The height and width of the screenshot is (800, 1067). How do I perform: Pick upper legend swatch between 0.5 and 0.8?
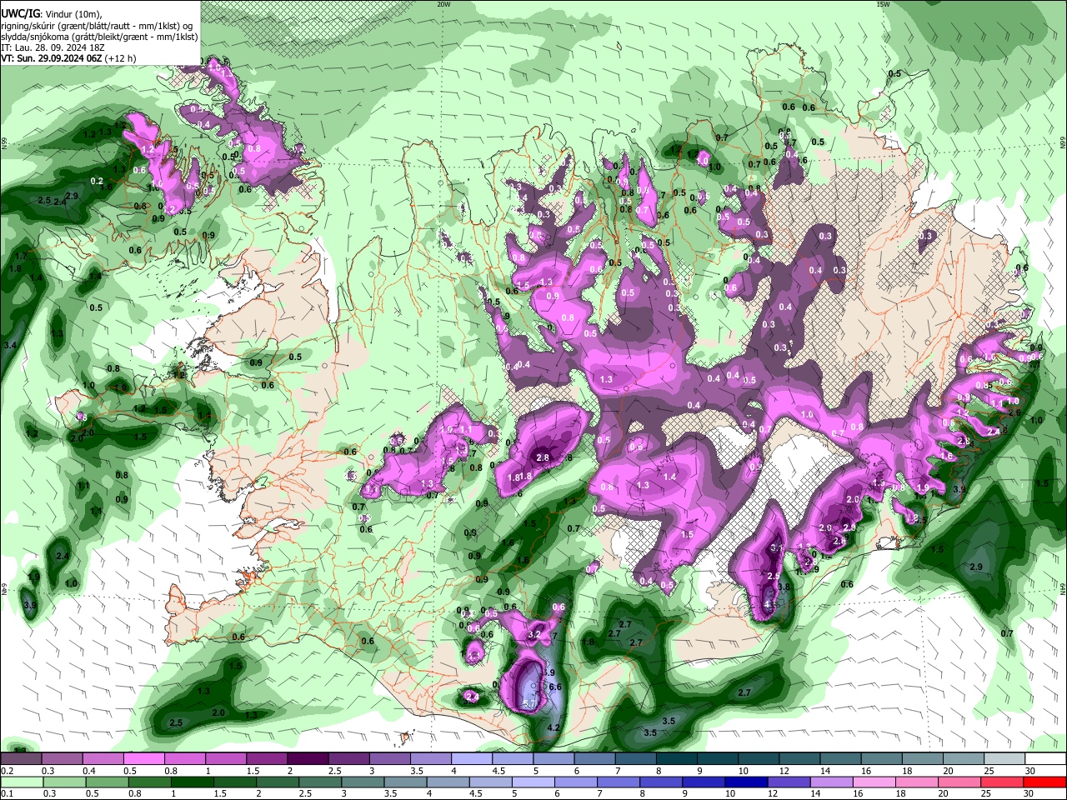click(143, 759)
